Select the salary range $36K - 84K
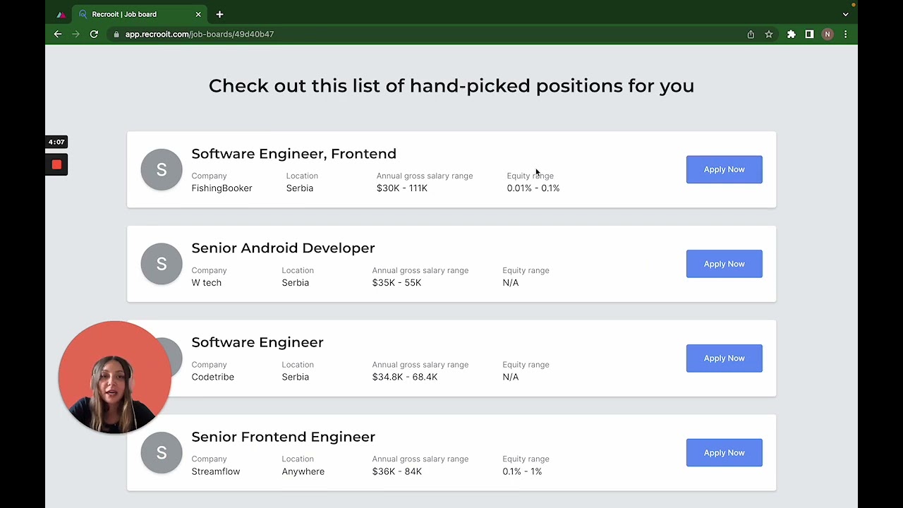 pyautogui.click(x=396, y=471)
